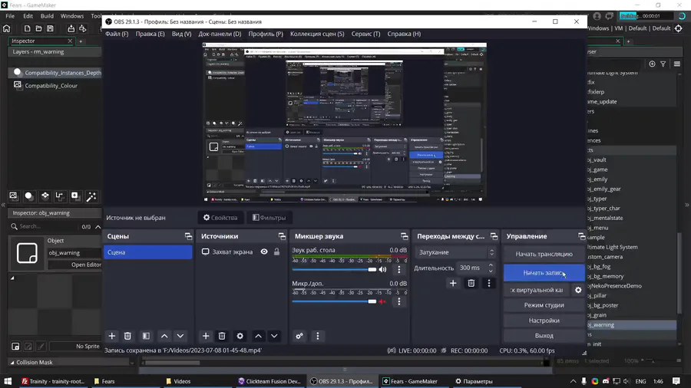Screen dimensions: 691x388
Task: Click Свойства source properties button
Action: click(x=220, y=218)
